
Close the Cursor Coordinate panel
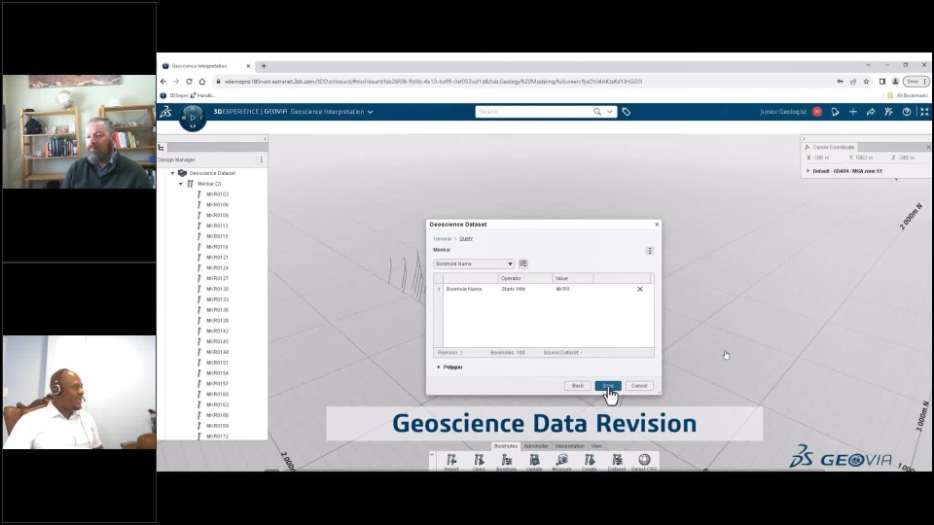pos(928,147)
